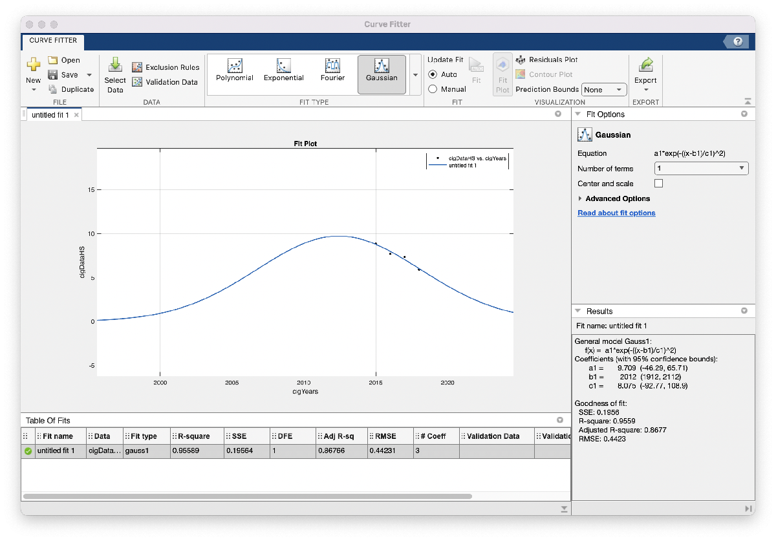Open the Number of terms dropdown
The height and width of the screenshot is (541, 776).
pyautogui.click(x=701, y=169)
